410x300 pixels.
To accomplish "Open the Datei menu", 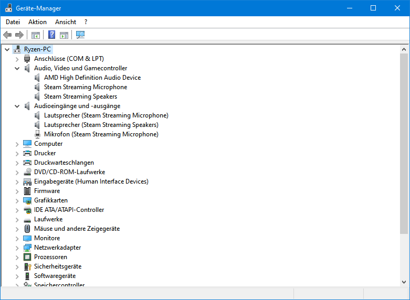I will coord(13,22).
